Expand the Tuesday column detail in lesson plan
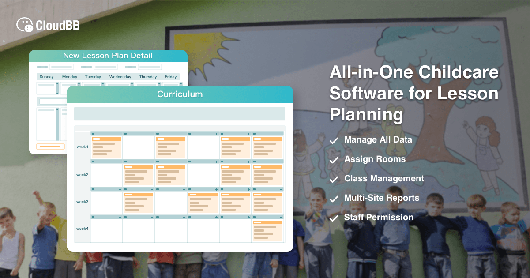The height and width of the screenshot is (278, 530). coord(102,84)
